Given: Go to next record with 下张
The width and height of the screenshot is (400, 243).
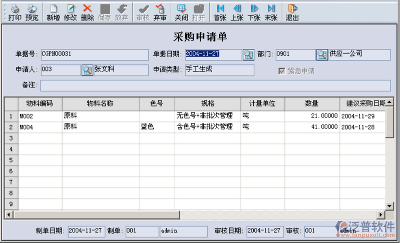Looking at the screenshot, I should point(254,9).
